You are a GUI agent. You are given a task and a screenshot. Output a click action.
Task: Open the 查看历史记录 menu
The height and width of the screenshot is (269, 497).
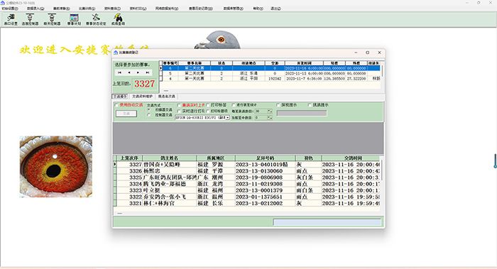pyautogui.click(x=201, y=9)
